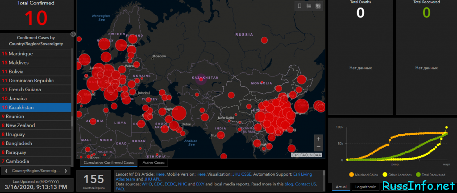
Task: Select the highlighted Kazakhstan marker on the map
Action: [201, 79]
